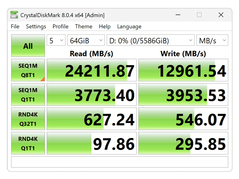Expand the 64GiB test size dropdown
239x179 pixels.
click(86, 40)
